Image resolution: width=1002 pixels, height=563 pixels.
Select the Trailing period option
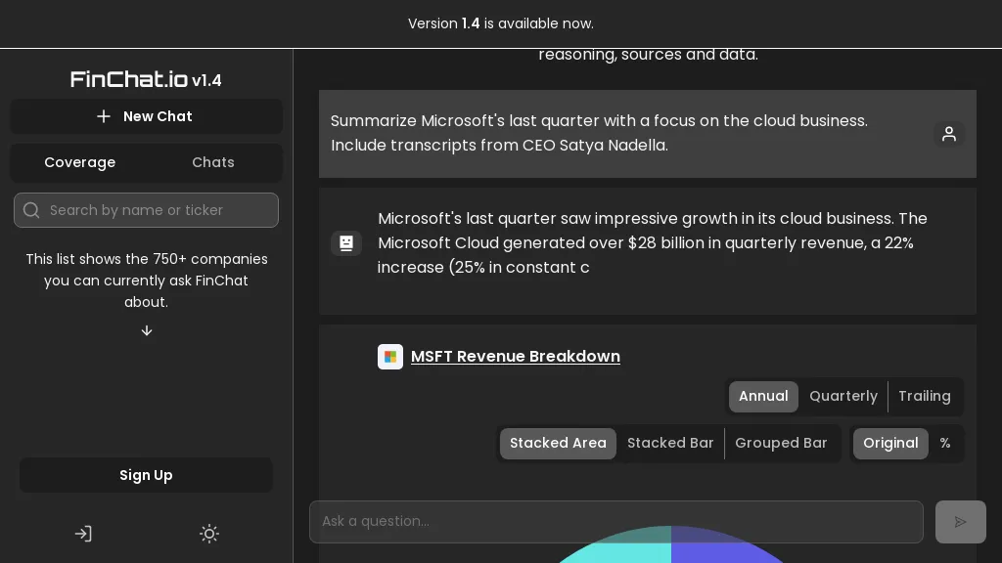tap(924, 396)
